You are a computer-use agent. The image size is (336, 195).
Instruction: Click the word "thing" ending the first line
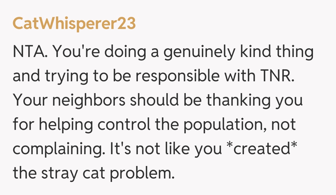click(295, 52)
